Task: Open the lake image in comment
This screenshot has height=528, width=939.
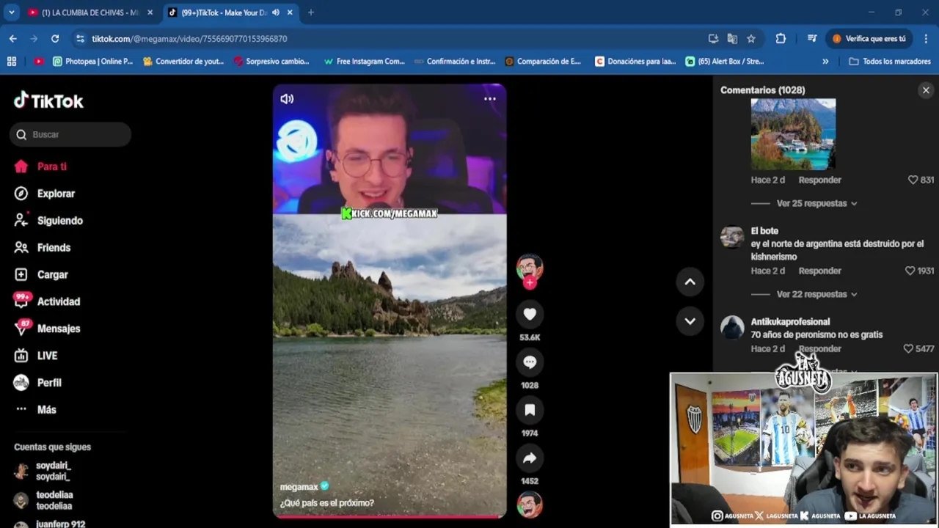Action: (x=793, y=134)
